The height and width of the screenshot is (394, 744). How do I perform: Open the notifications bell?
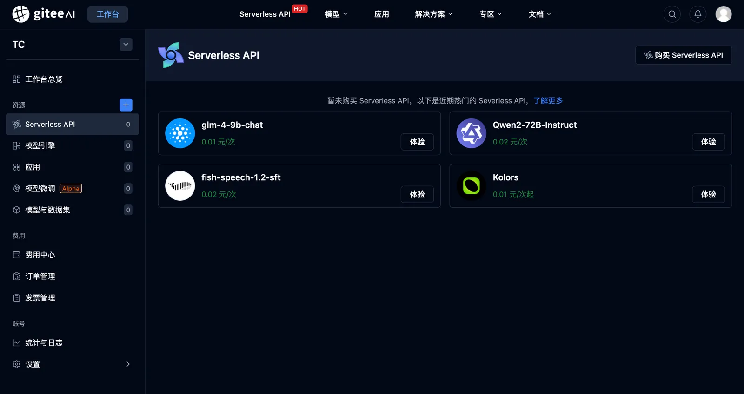(x=697, y=14)
